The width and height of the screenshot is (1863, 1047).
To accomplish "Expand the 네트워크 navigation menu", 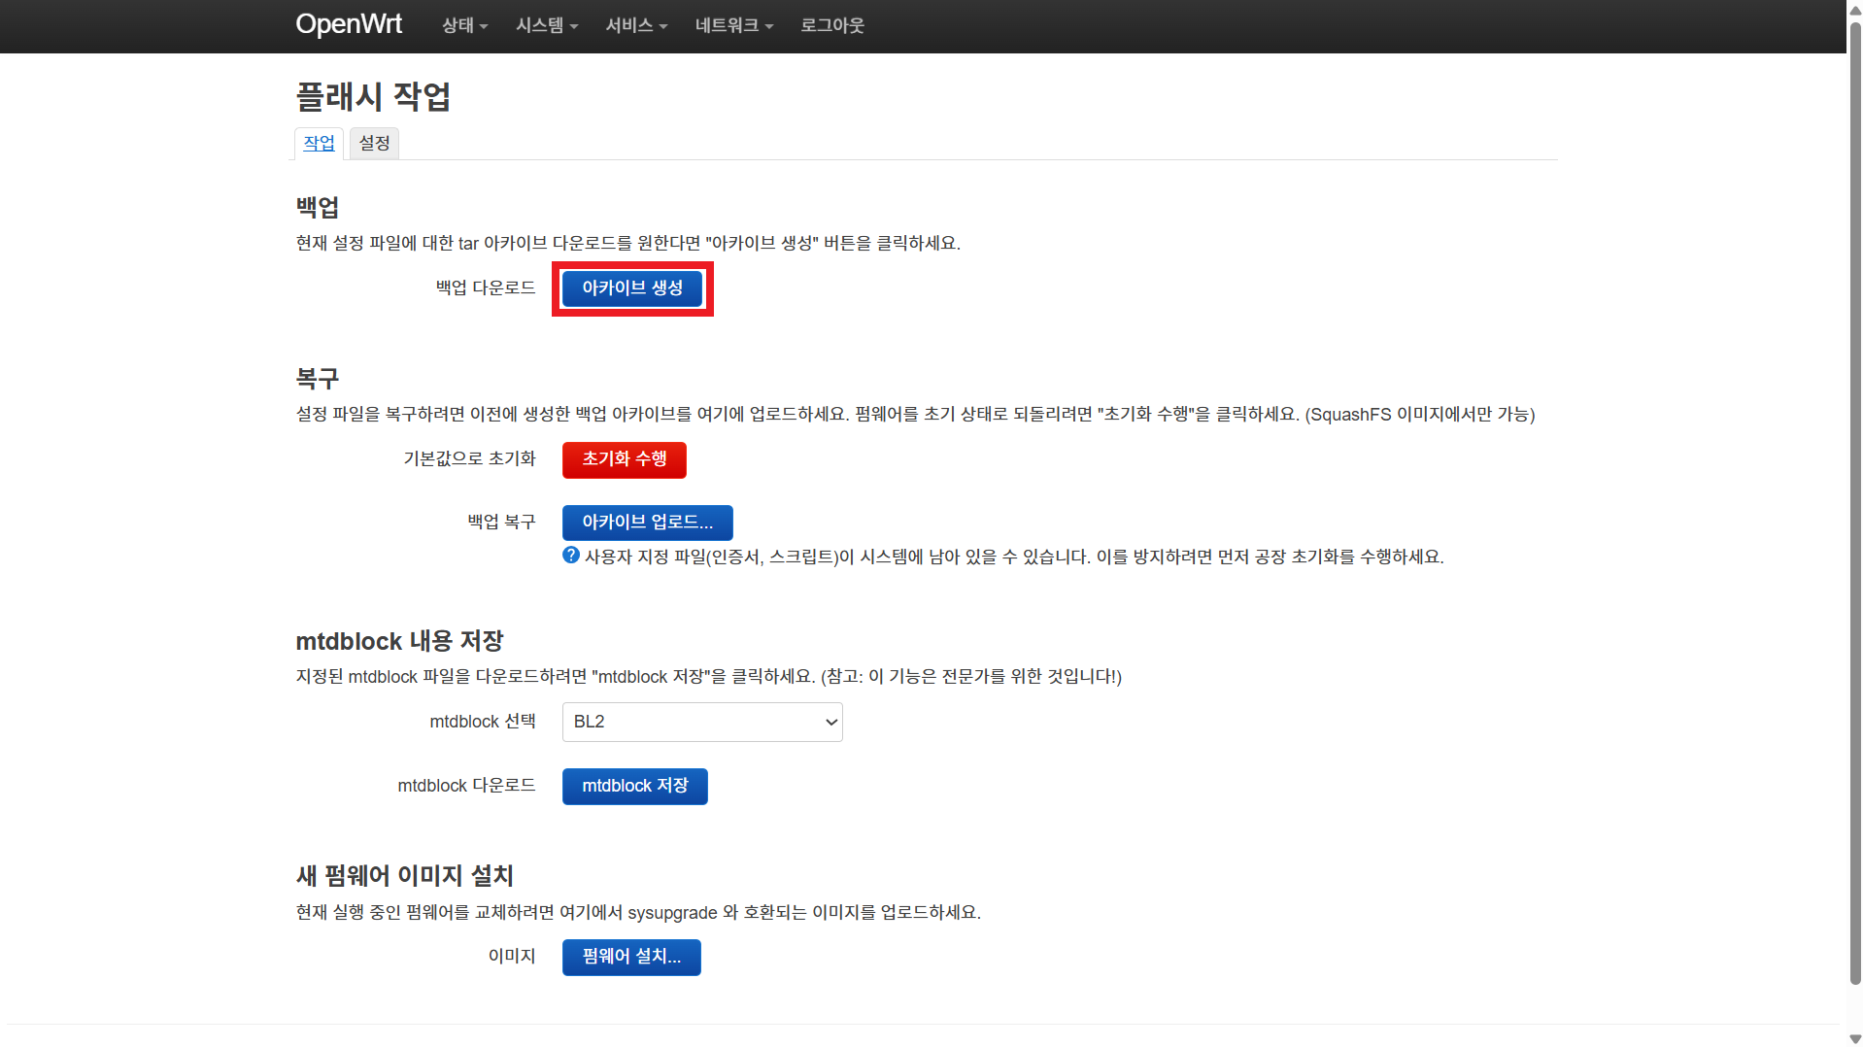I will 733,26.
